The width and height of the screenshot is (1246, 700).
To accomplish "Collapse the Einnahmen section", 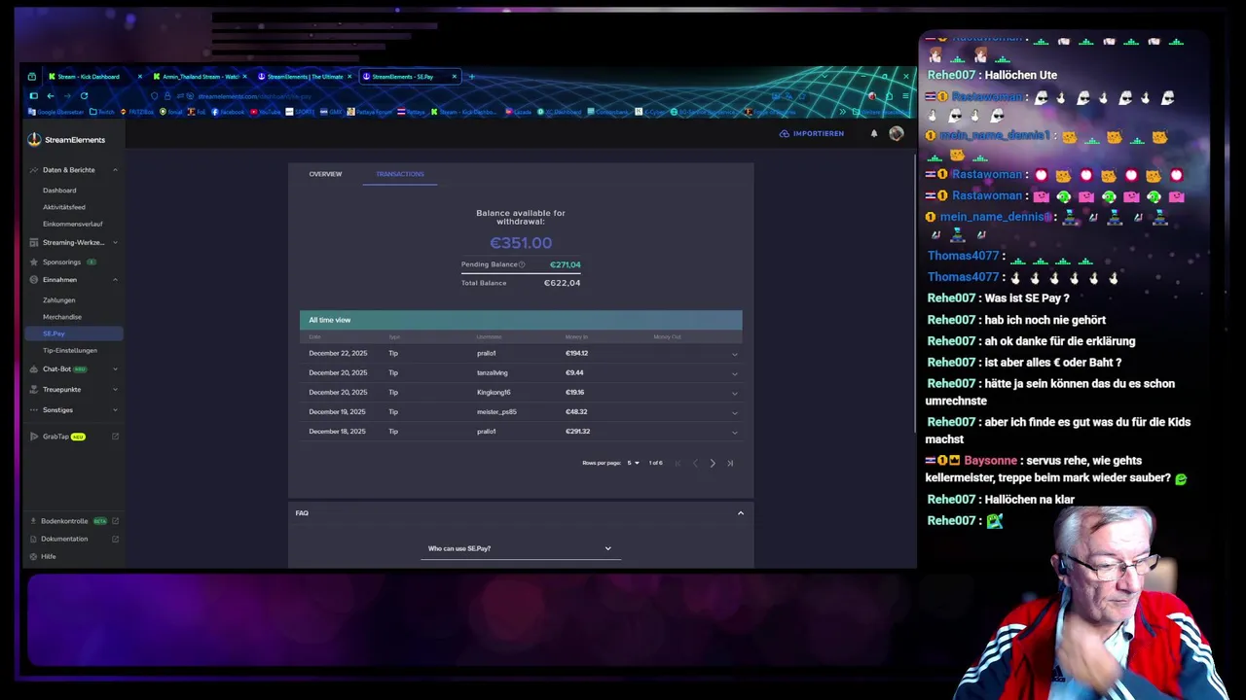I will click(x=115, y=280).
